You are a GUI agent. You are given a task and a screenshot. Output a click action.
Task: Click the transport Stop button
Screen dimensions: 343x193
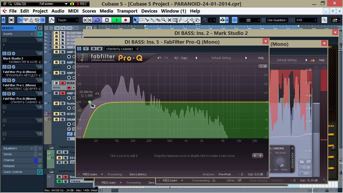[x=107, y=20]
